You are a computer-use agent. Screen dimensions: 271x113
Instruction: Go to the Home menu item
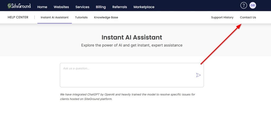click(x=42, y=7)
